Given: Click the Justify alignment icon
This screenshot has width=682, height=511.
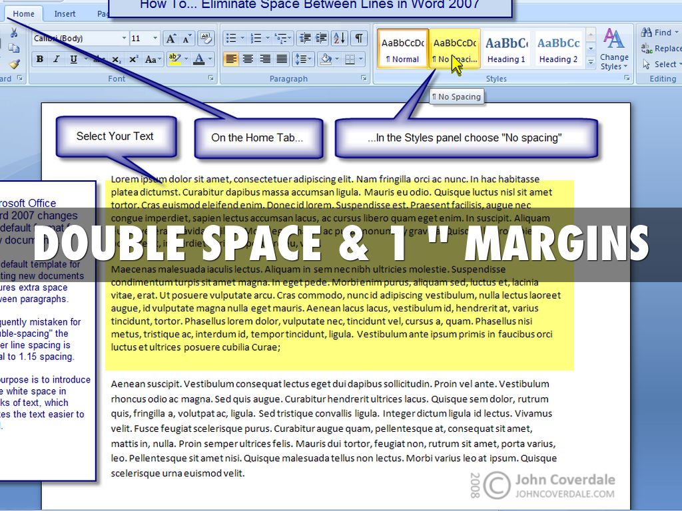Looking at the screenshot, I should (282, 59).
